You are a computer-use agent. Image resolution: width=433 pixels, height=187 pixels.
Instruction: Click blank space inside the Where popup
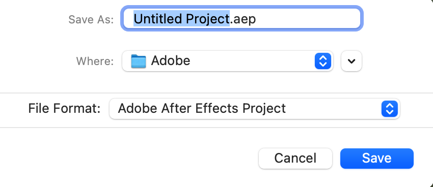[251, 61]
